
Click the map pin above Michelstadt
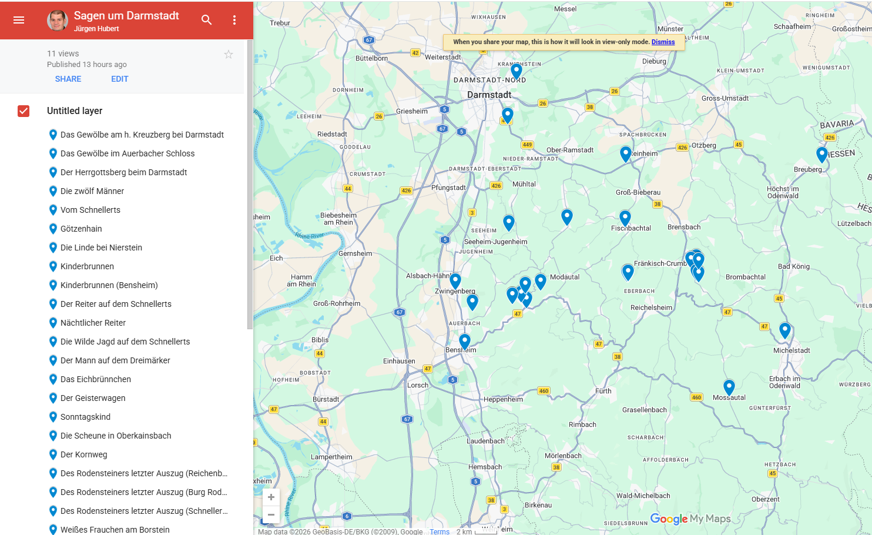pyautogui.click(x=784, y=330)
